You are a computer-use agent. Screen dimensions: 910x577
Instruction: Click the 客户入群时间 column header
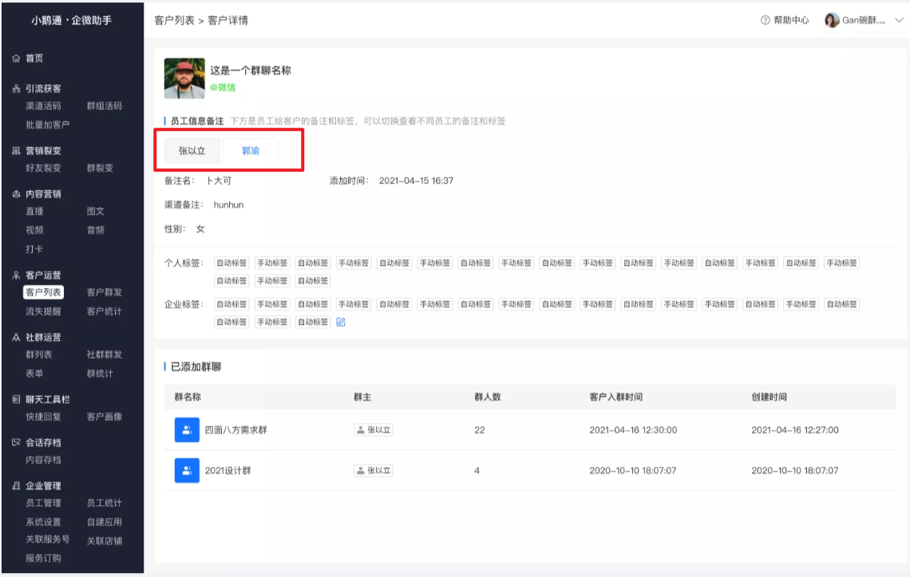coord(615,397)
